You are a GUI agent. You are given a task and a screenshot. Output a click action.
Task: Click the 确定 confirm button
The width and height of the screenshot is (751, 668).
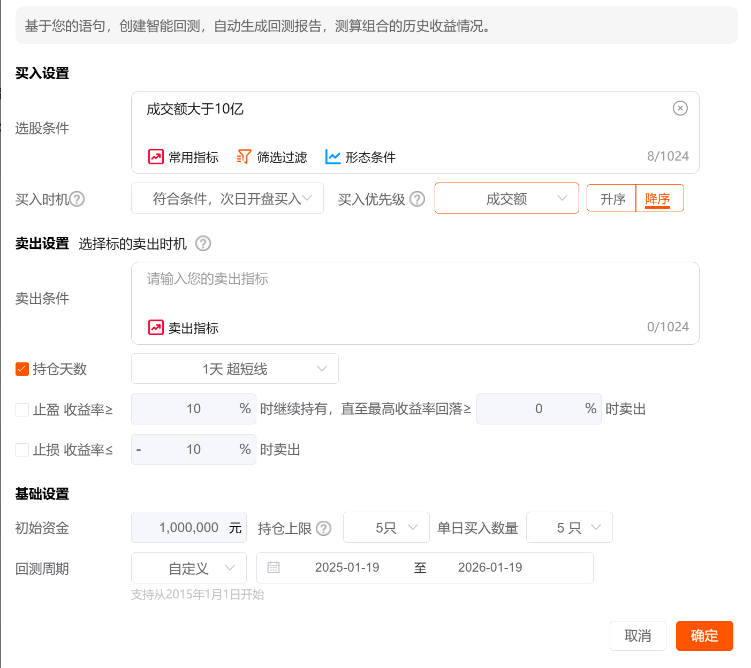pos(704,636)
